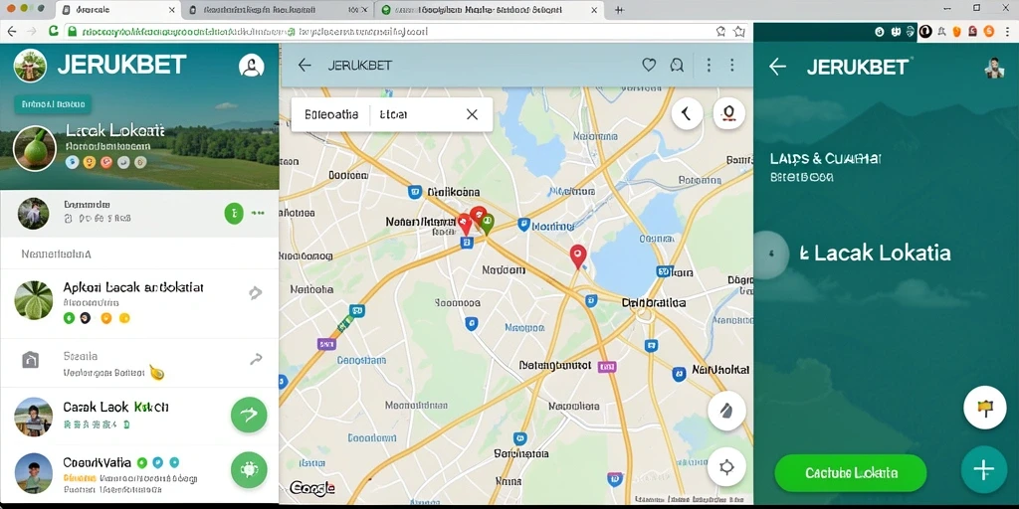
Task: Click the JERUKBET logo avatar in left panel
Action: [30, 66]
